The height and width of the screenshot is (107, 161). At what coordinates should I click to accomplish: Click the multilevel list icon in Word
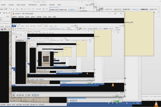pos(33,9)
